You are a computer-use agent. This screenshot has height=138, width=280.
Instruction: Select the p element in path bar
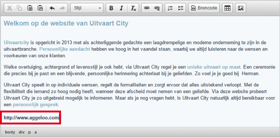[29, 132]
